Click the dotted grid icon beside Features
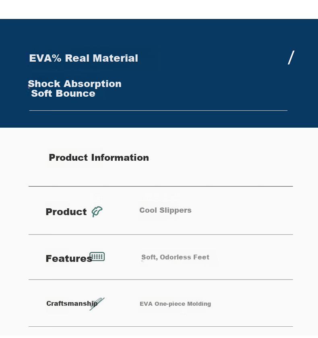The image size is (318, 338). tap(97, 257)
